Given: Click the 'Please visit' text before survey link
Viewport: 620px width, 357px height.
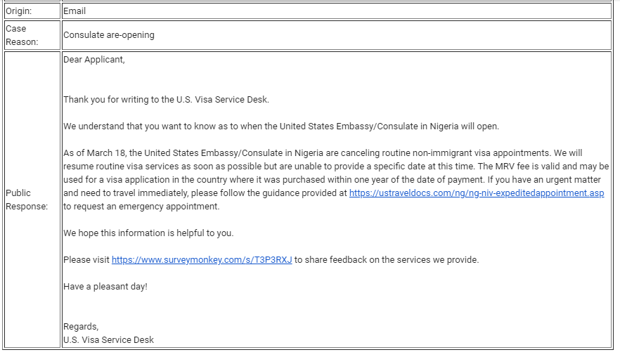Looking at the screenshot, I should point(86,260).
